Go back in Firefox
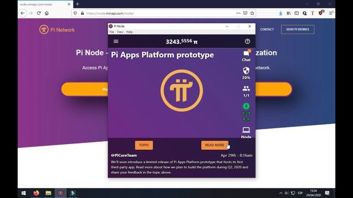This screenshot has width=353, height=198. pos(23,13)
